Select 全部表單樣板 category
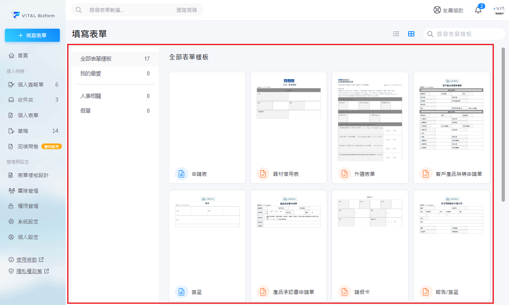 96,59
